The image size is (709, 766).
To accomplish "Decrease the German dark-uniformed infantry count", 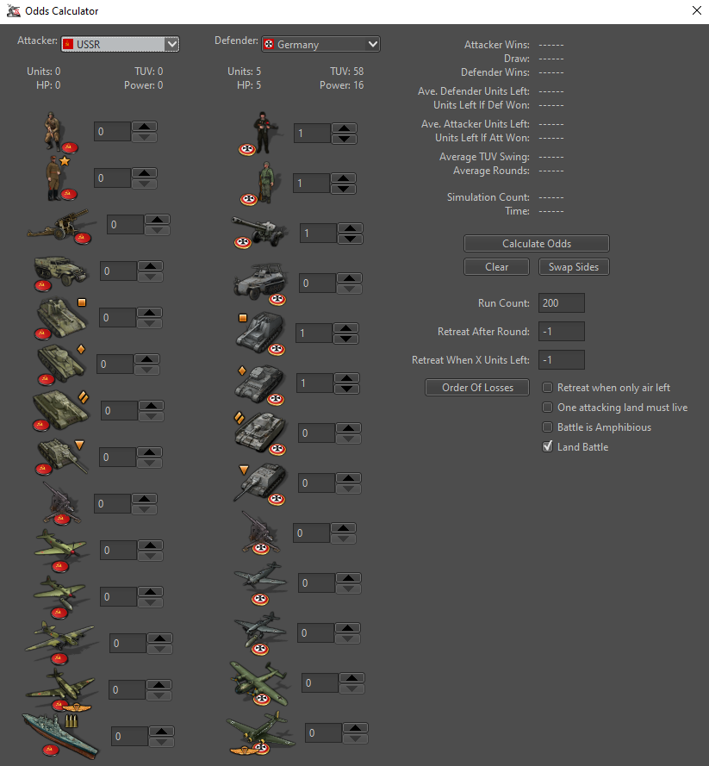I will [x=345, y=140].
